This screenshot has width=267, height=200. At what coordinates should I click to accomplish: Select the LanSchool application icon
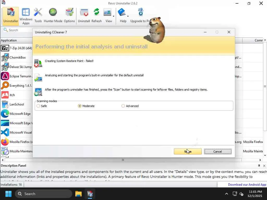point(5,104)
